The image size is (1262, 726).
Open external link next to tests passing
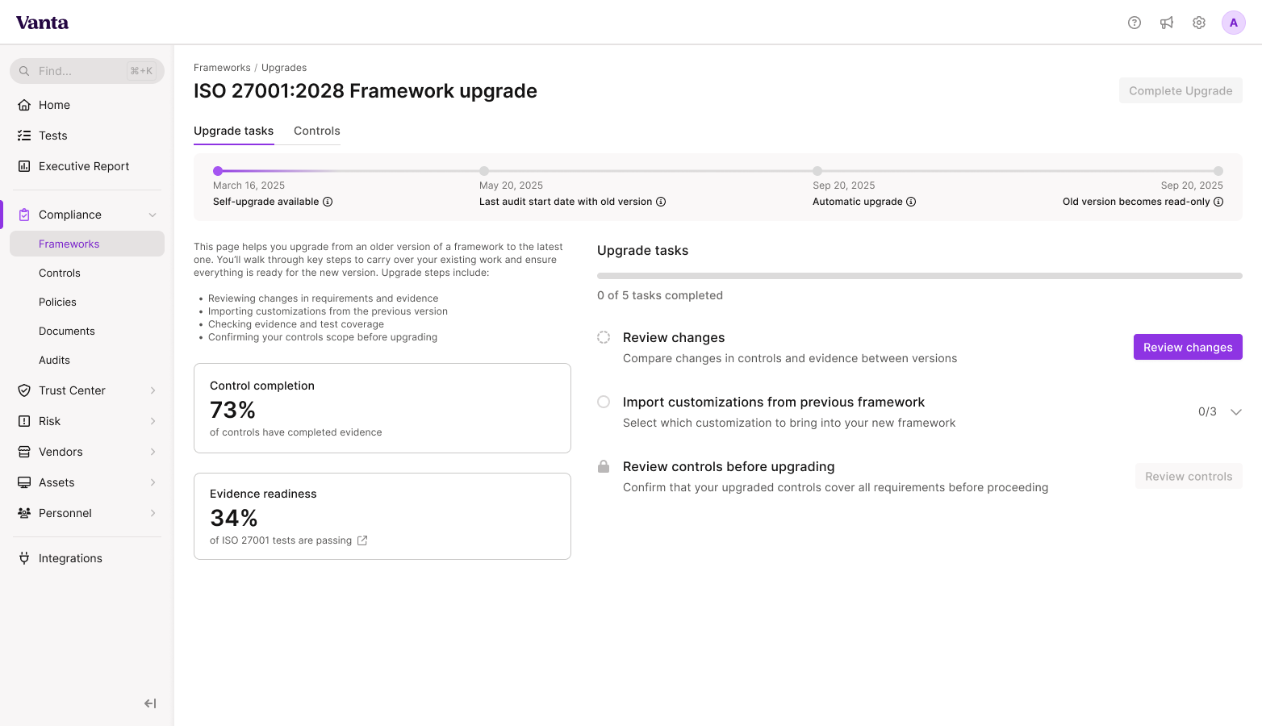(x=362, y=540)
